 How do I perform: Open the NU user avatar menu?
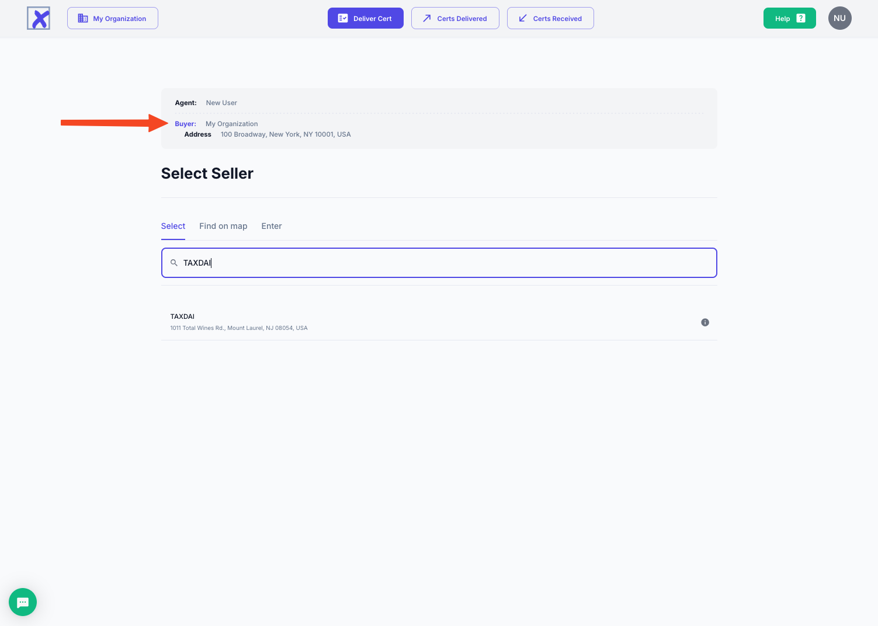tap(839, 18)
